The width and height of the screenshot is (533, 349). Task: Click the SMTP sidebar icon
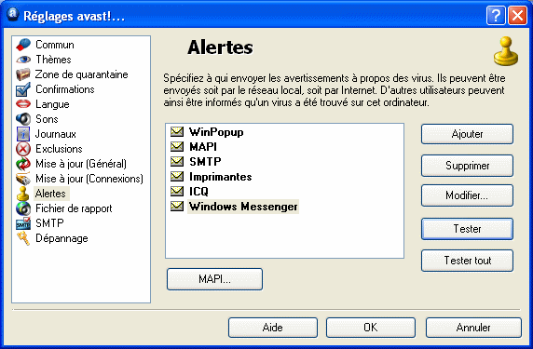23,223
